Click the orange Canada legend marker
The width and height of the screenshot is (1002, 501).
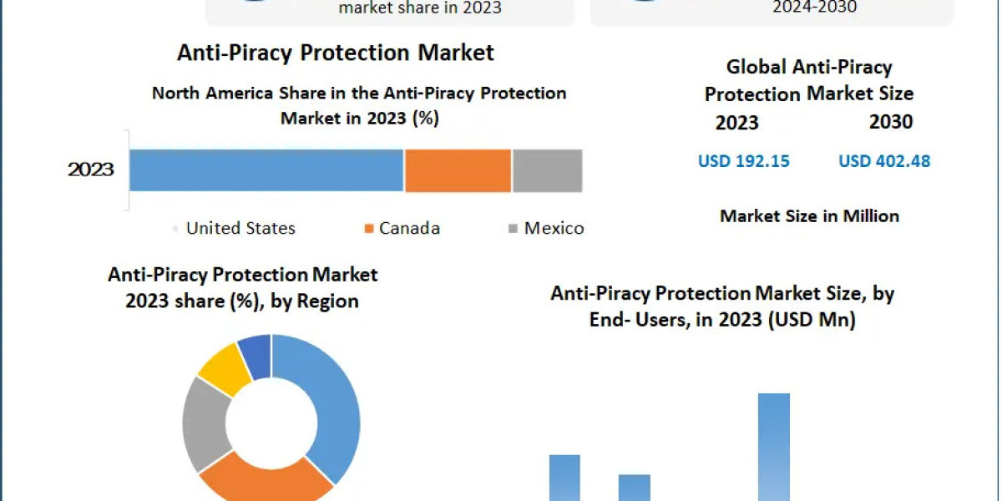[x=367, y=228]
